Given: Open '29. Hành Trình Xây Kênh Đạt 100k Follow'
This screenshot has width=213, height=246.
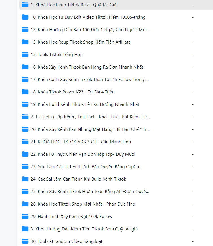Looking at the screenshot, I should pos(71,217).
